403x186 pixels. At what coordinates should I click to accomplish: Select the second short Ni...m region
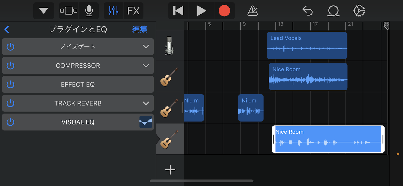[251, 108]
